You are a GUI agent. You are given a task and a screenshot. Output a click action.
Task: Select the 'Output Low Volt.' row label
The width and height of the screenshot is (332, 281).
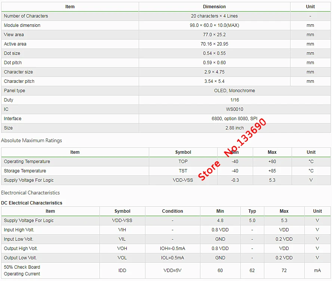20,257
